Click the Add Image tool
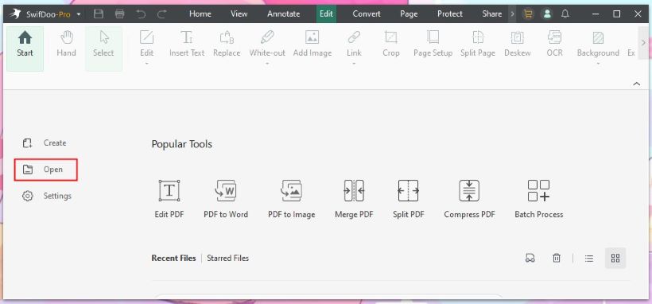Viewport: 652px width, 304px height. [x=312, y=45]
